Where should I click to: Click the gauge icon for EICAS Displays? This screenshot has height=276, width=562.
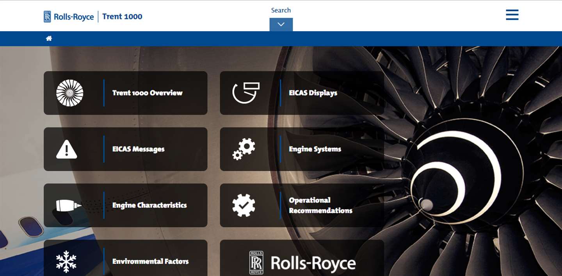coord(246,93)
